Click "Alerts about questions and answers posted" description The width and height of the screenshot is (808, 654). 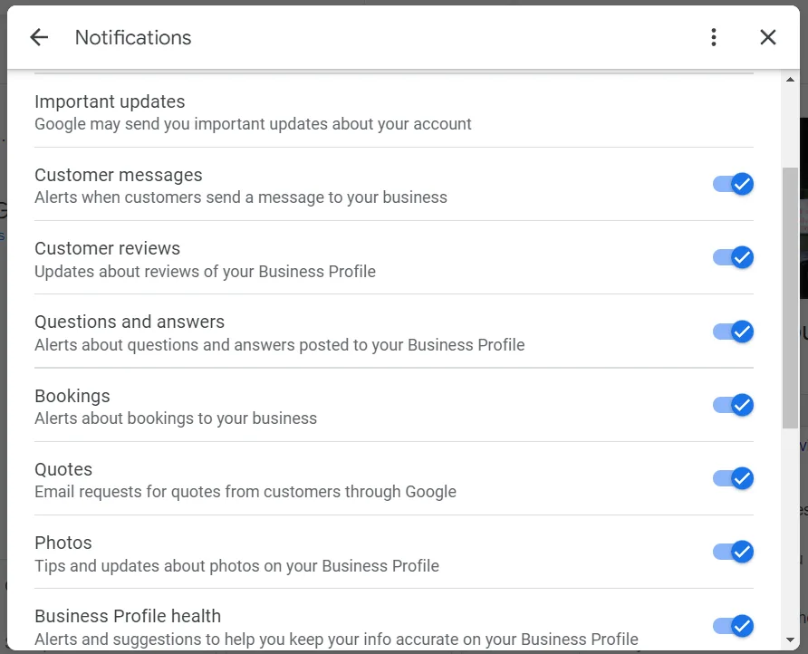(x=279, y=345)
